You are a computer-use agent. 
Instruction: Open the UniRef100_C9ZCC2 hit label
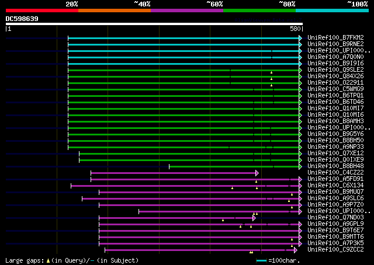(335, 249)
